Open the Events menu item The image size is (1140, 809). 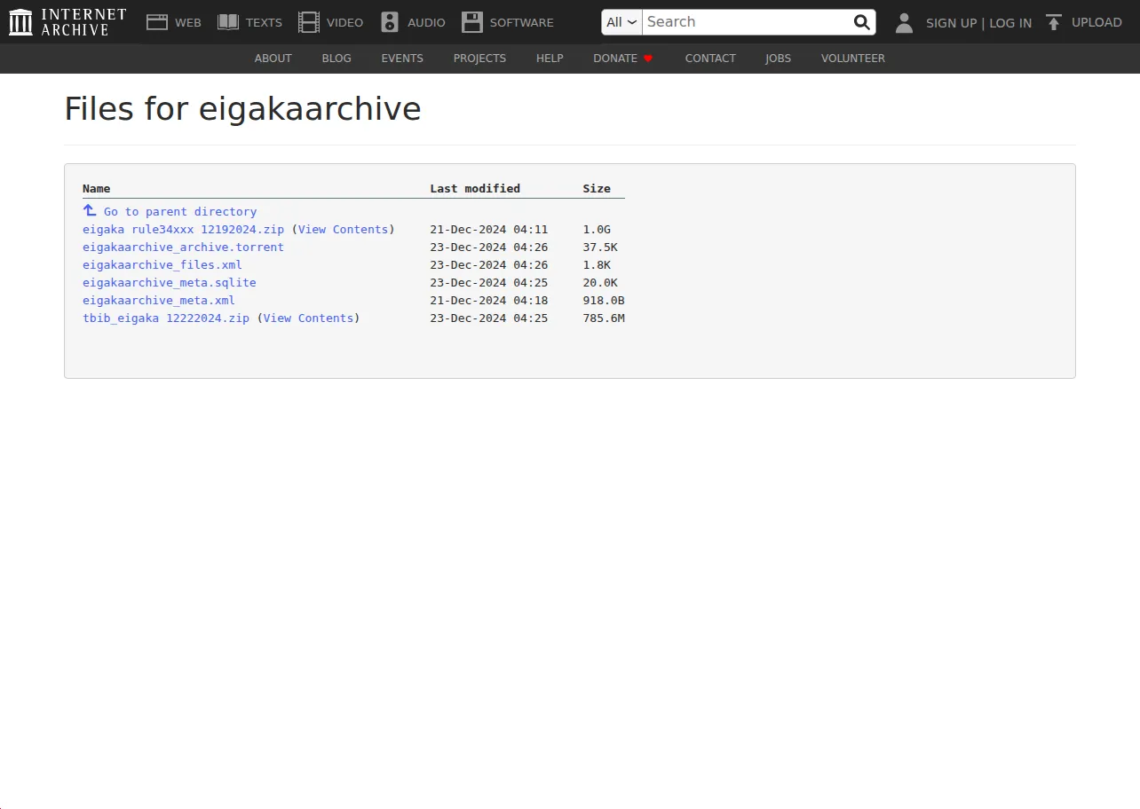click(402, 59)
